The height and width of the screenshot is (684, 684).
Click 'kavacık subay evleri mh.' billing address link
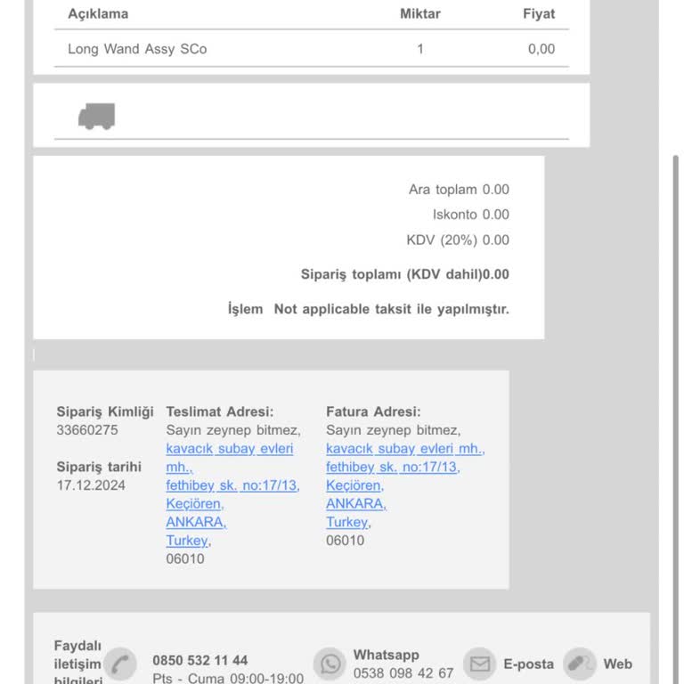click(404, 449)
